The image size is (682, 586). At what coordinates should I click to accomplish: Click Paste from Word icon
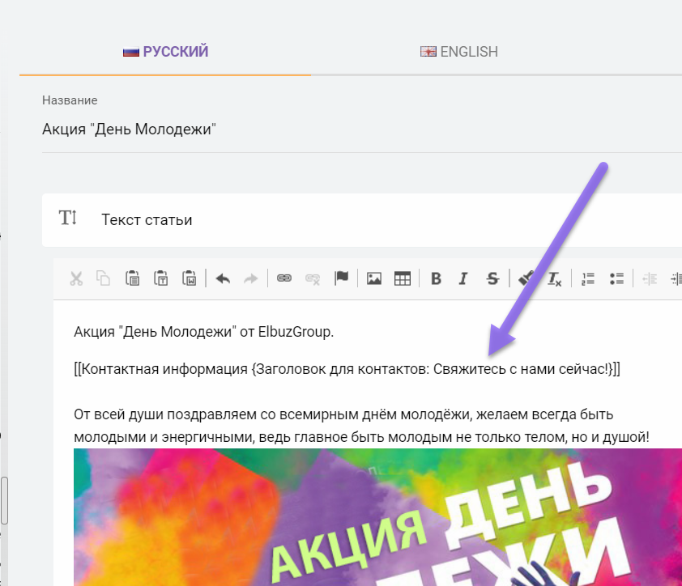(x=189, y=279)
